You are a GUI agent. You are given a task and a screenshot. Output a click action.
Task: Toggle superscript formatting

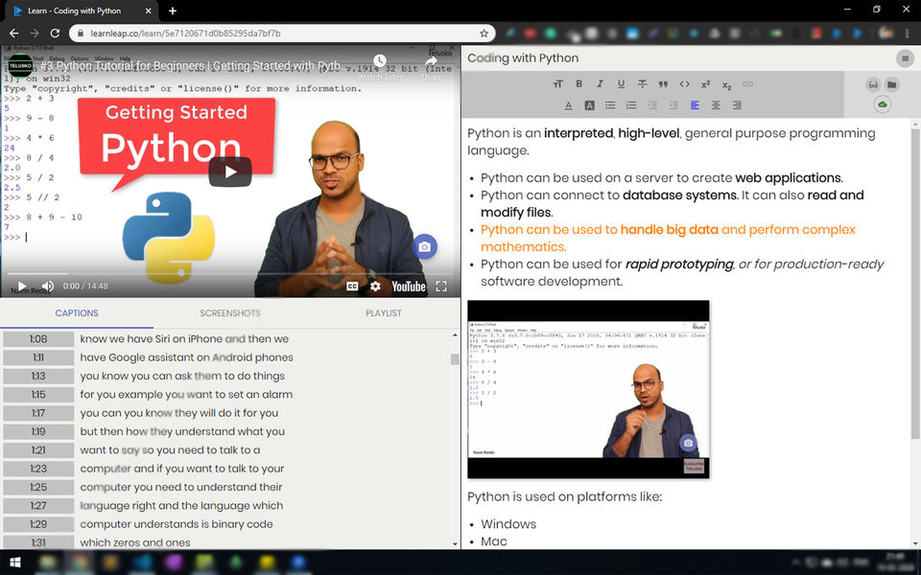[x=705, y=84]
